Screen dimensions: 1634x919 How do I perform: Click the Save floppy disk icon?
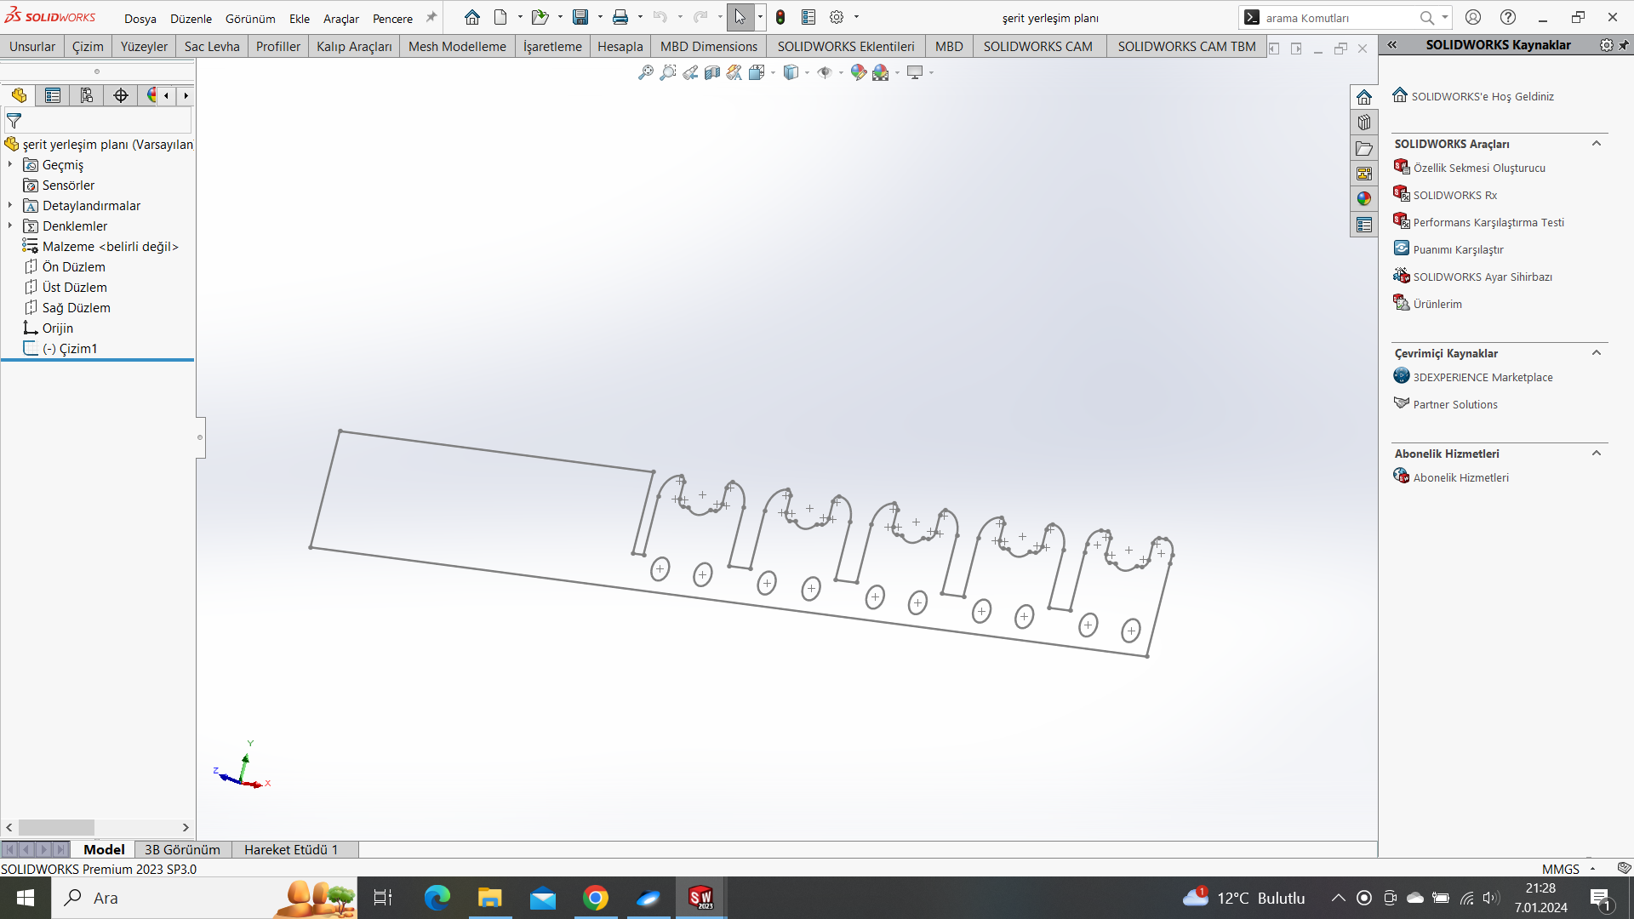pos(580,17)
